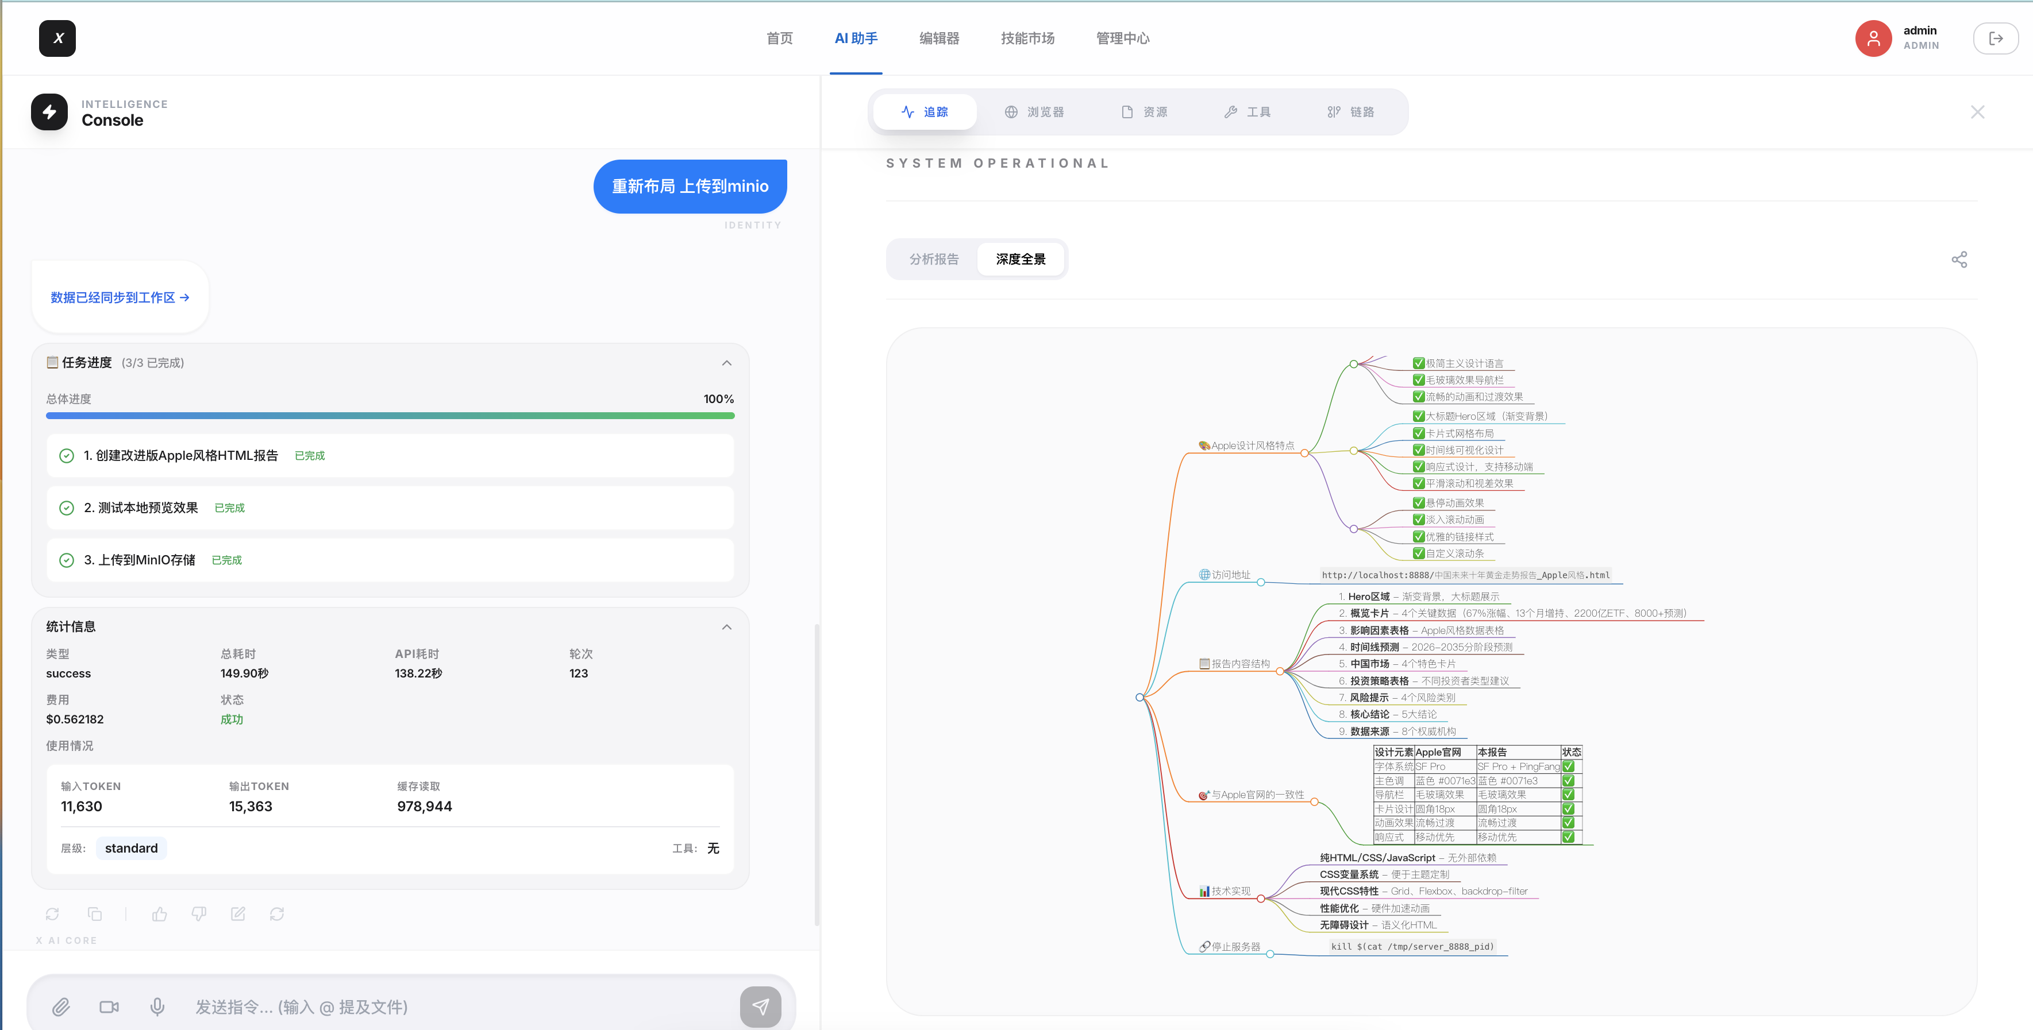Collapse the 任务进度 panel chevron
This screenshot has width=2033, height=1030.
pyautogui.click(x=726, y=363)
